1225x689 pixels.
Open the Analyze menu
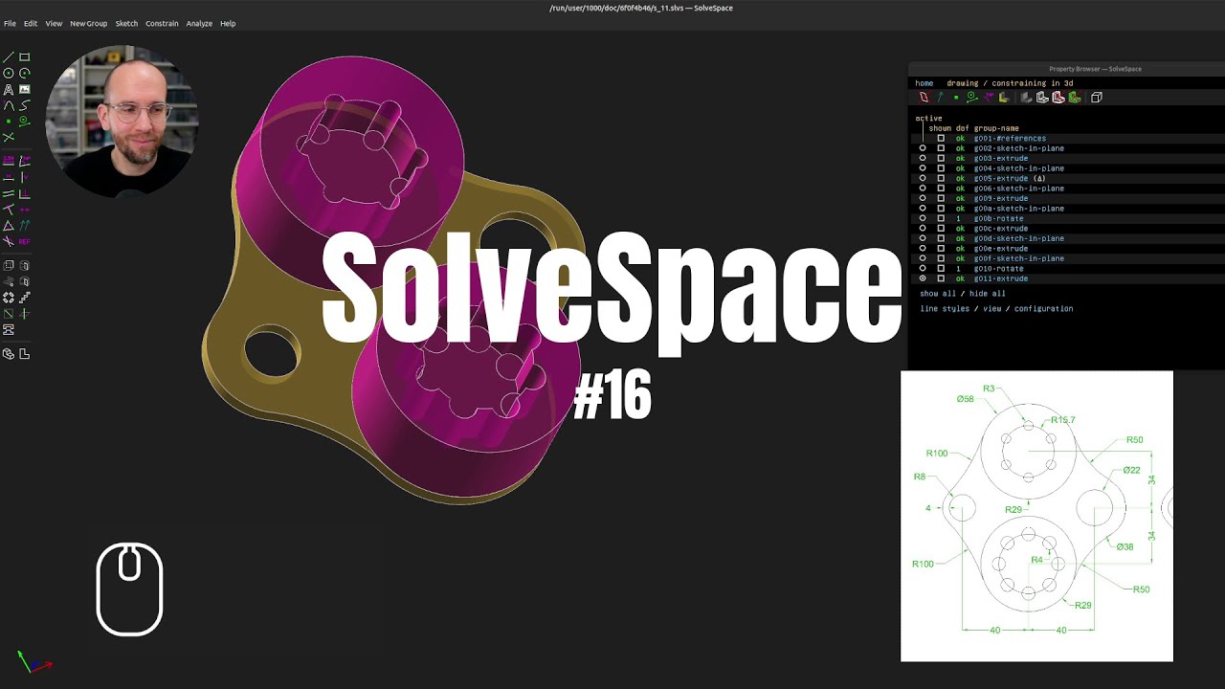[x=199, y=23]
